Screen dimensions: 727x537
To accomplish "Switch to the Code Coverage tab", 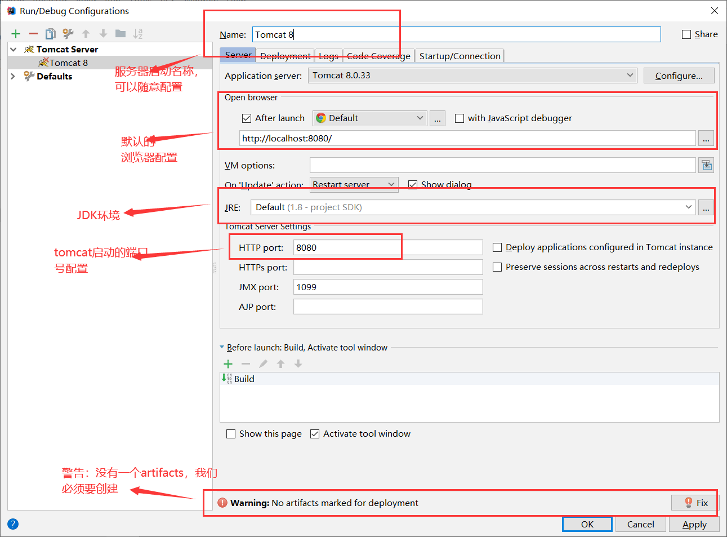I will coord(378,56).
